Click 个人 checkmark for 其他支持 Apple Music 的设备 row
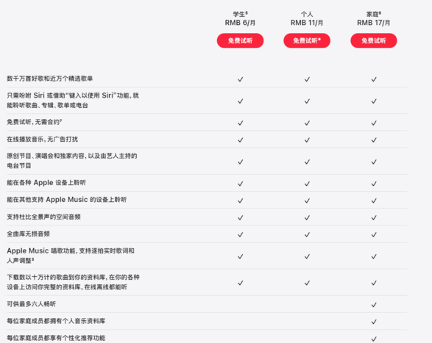 coord(307,201)
